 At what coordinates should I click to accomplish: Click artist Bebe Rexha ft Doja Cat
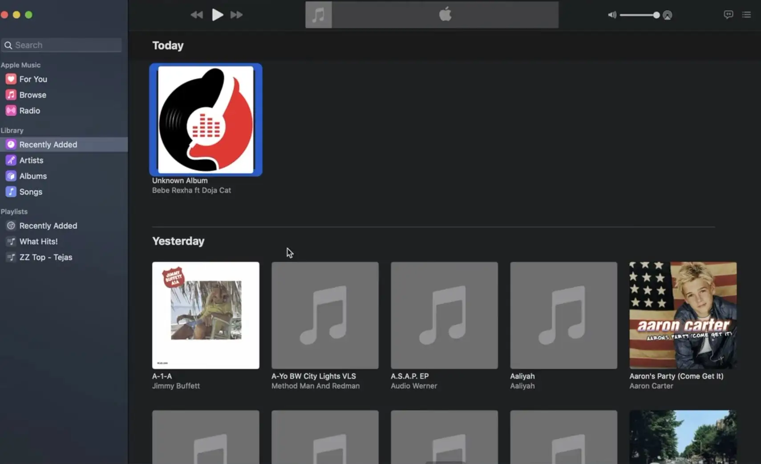pyautogui.click(x=191, y=190)
